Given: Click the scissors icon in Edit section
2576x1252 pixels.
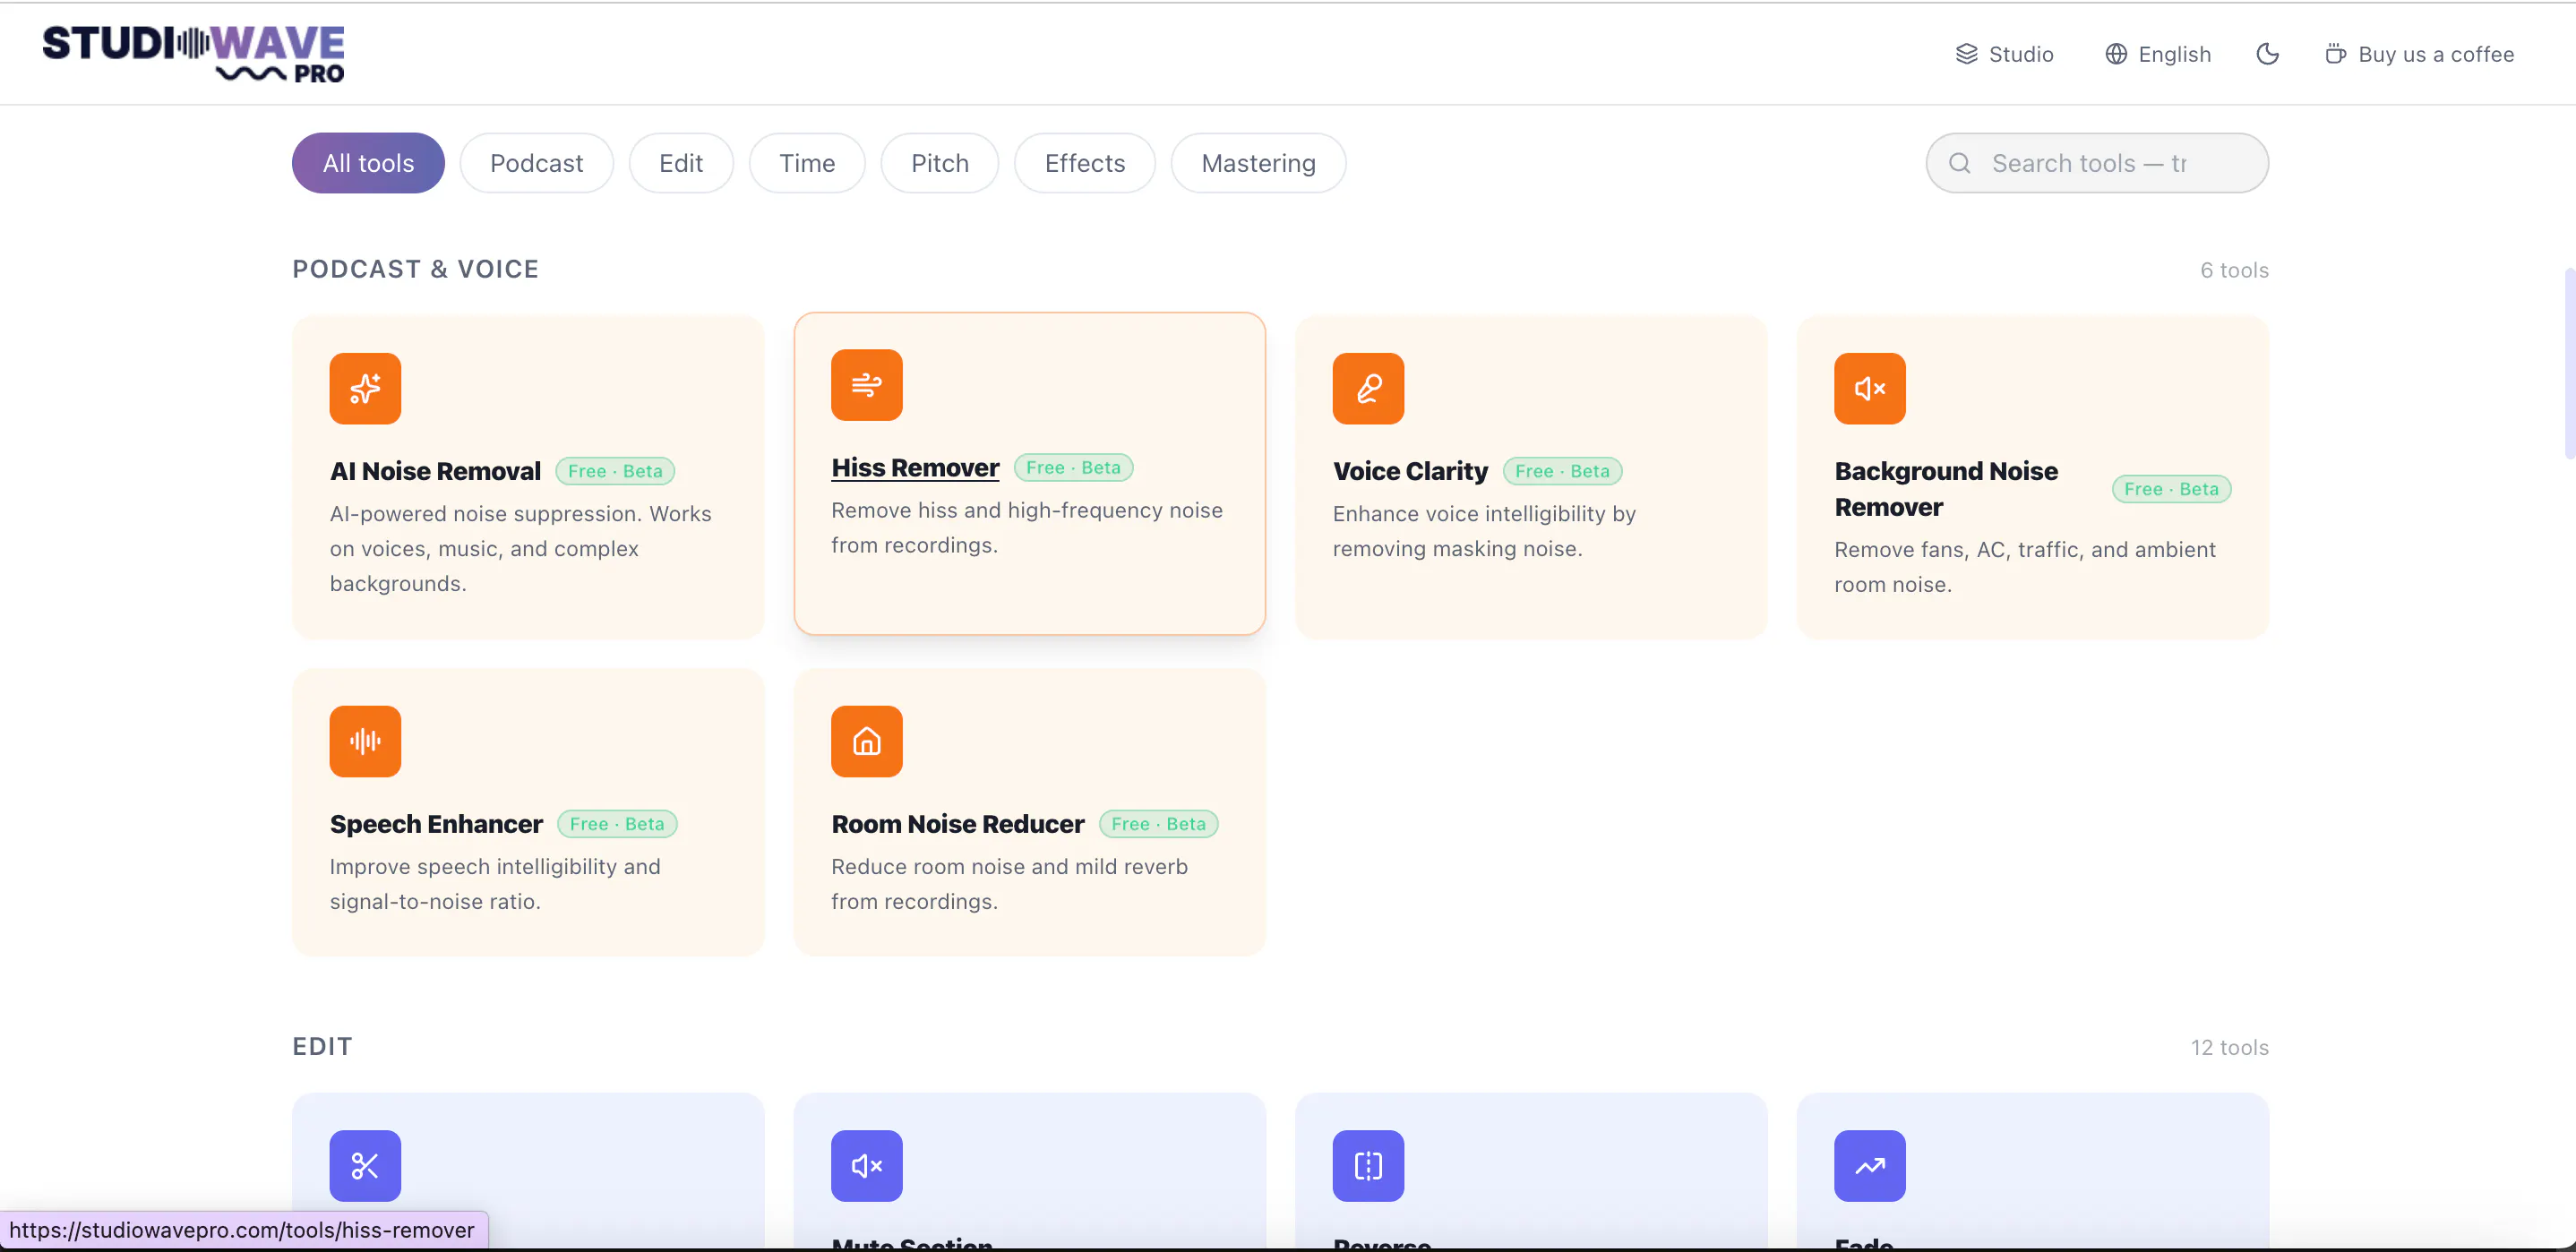Looking at the screenshot, I should 365,1165.
